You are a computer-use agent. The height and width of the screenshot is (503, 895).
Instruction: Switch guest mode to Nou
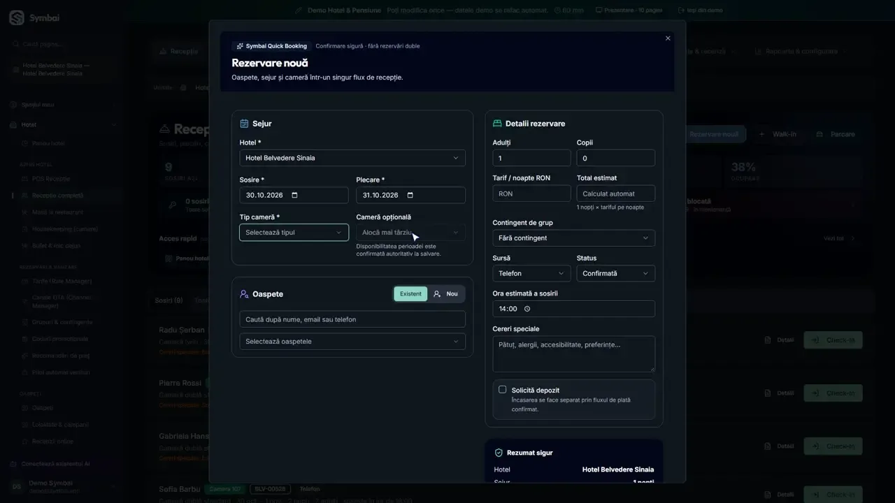pos(446,294)
